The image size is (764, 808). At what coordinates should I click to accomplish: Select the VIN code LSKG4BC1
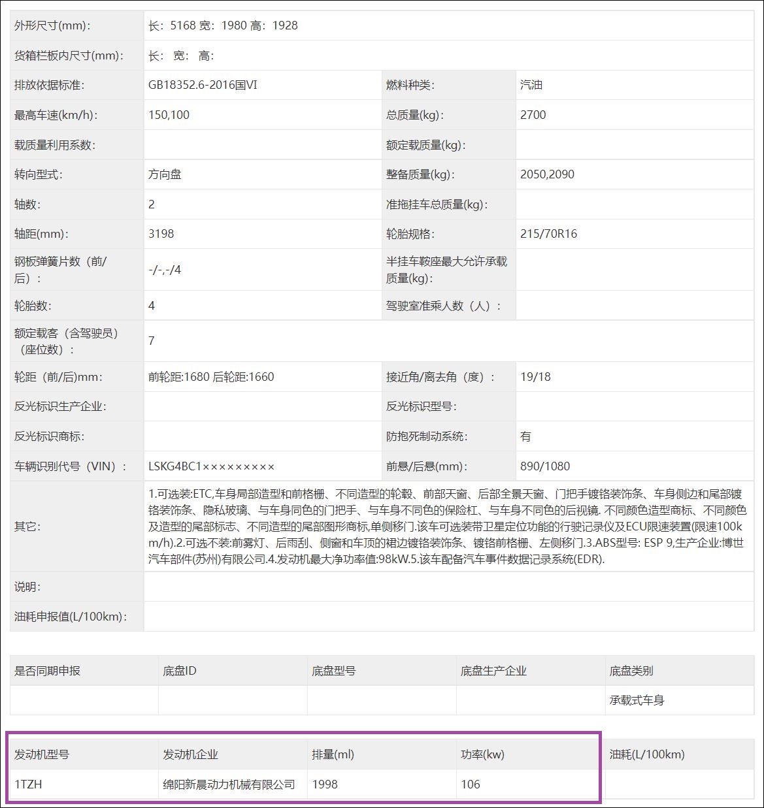pos(180,466)
